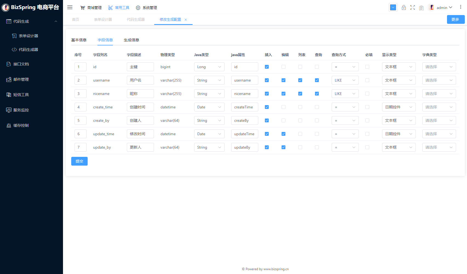Click the java属性 field containing updateBy
The image size is (467, 274).
[245, 147]
